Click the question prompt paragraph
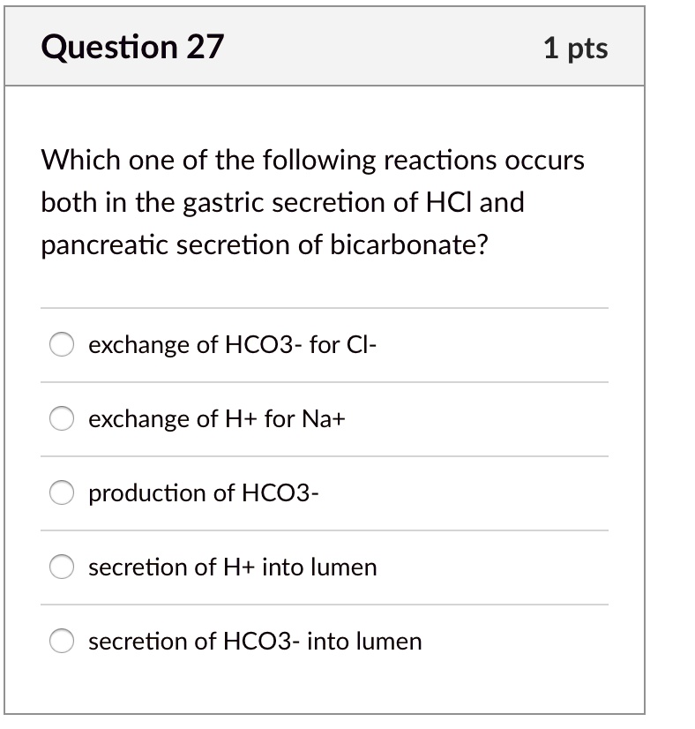The image size is (695, 729). coord(311,202)
